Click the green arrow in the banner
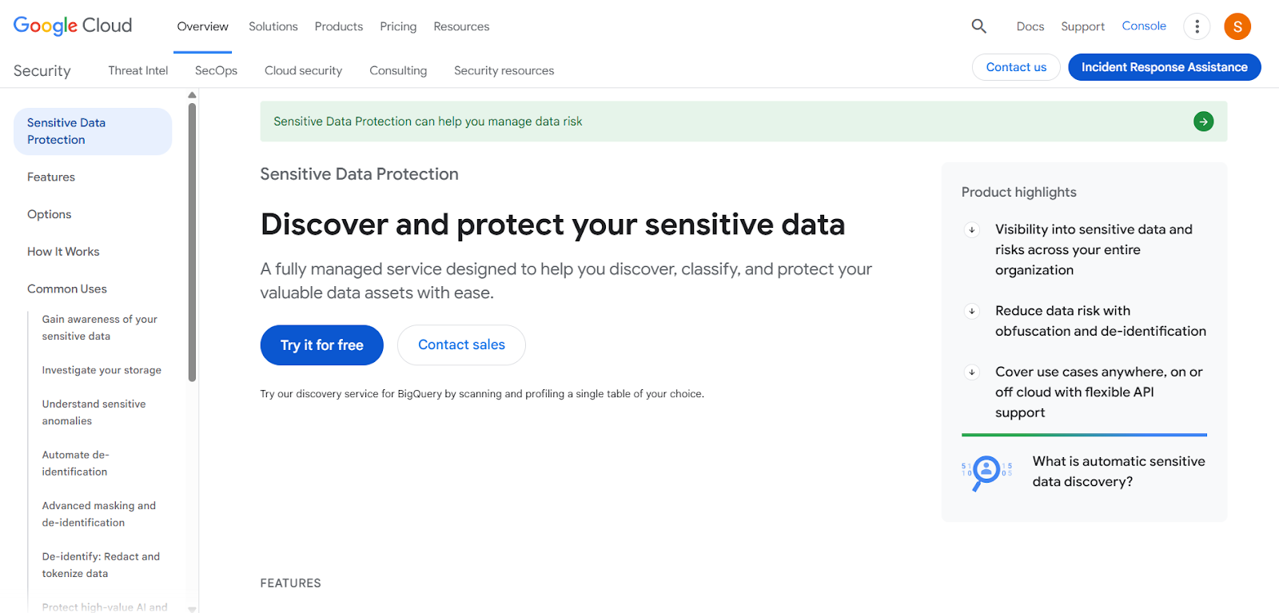The height and width of the screenshot is (613, 1279). [1203, 121]
